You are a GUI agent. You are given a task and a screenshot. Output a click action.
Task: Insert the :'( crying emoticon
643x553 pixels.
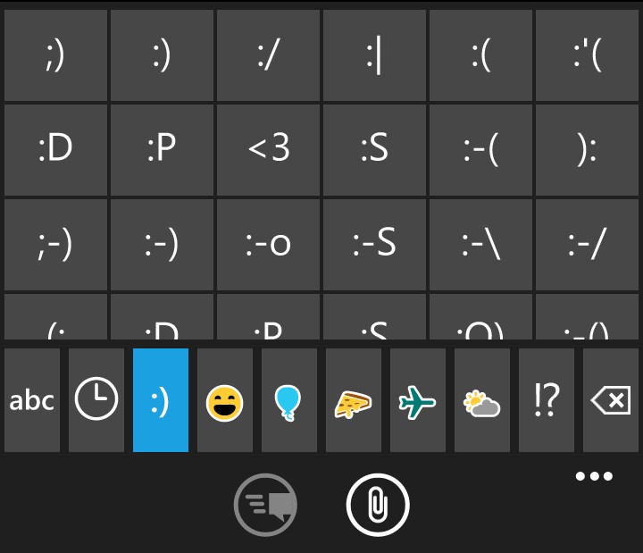(x=587, y=55)
